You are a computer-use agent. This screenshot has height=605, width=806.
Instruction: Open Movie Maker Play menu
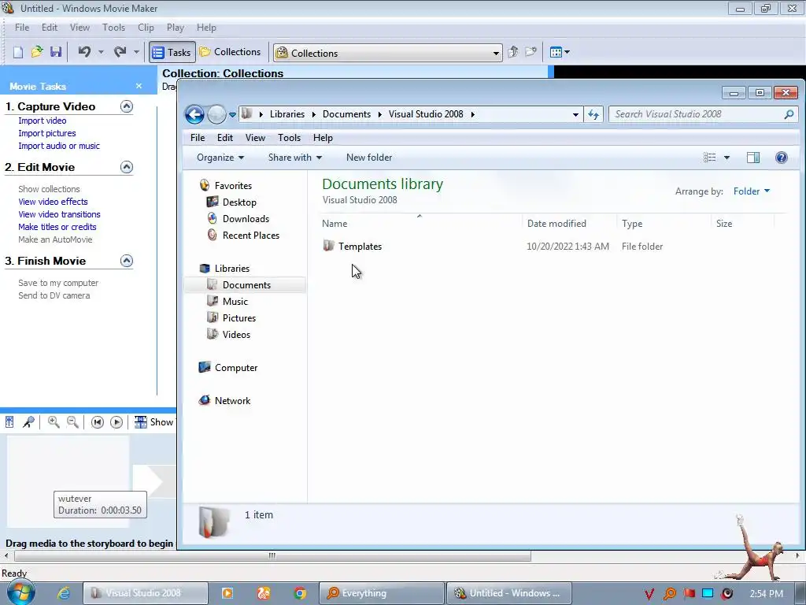tap(176, 28)
